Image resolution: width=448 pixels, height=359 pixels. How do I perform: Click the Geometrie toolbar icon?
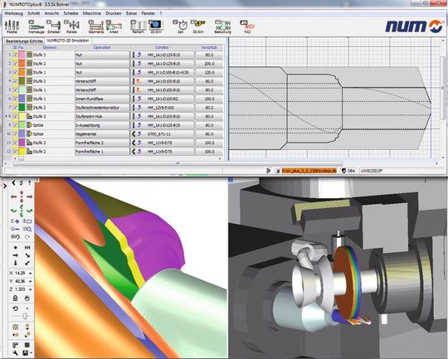pyautogui.click(x=96, y=27)
